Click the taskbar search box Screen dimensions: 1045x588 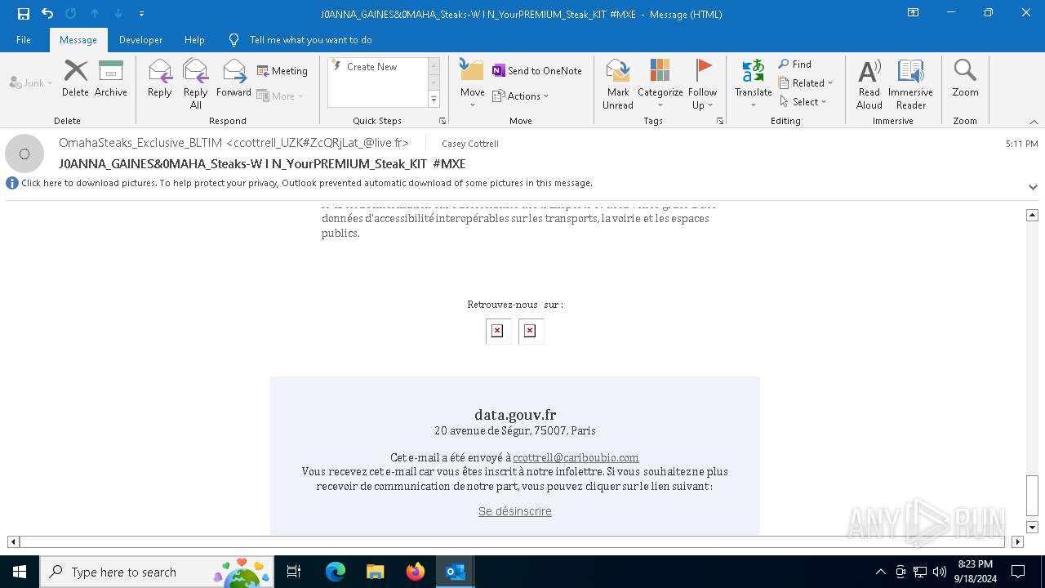point(158,572)
